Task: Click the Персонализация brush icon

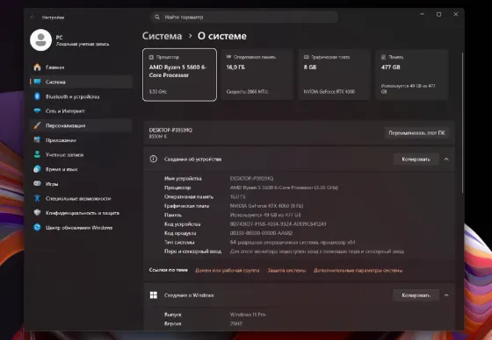Action: pos(37,125)
